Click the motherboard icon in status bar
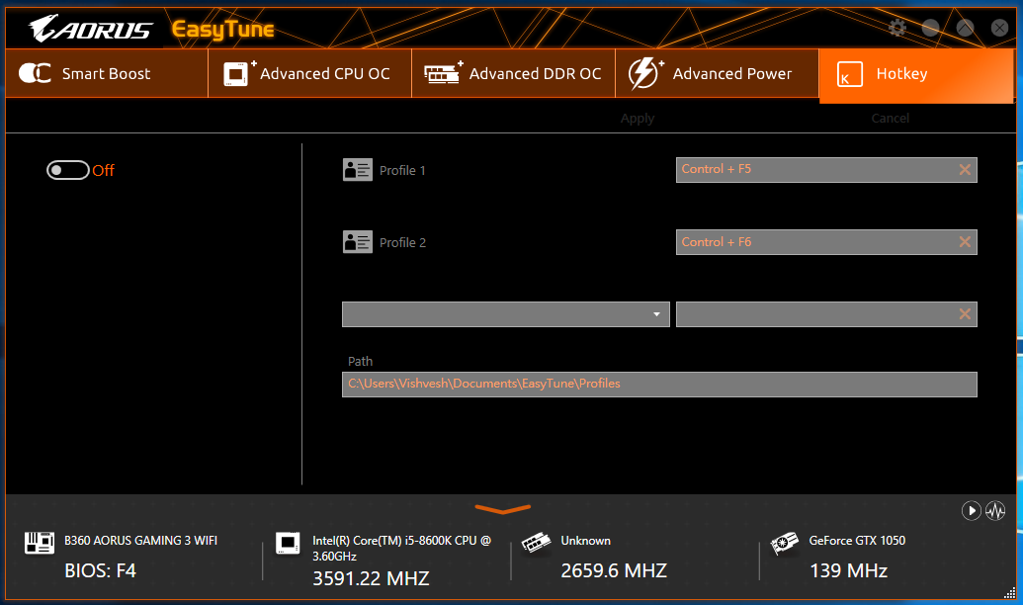The width and height of the screenshot is (1023, 605). pyautogui.click(x=40, y=543)
